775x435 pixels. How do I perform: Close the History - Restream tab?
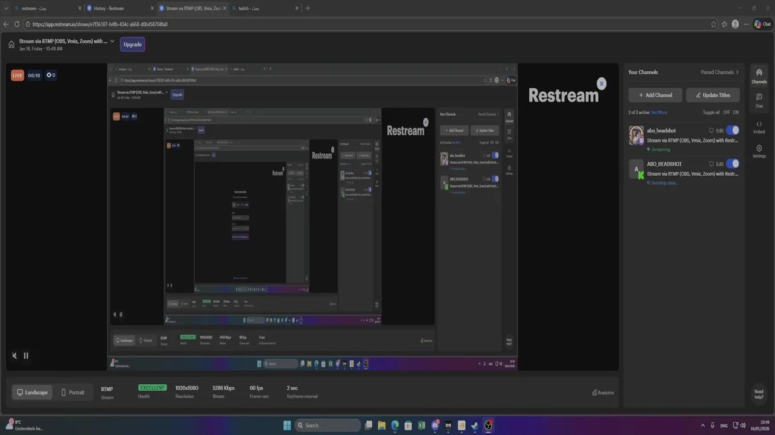click(152, 8)
